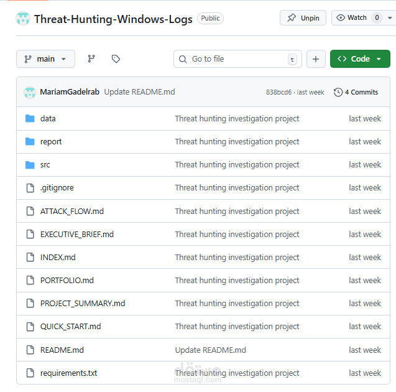Open the branches icon next to main

(x=91, y=59)
